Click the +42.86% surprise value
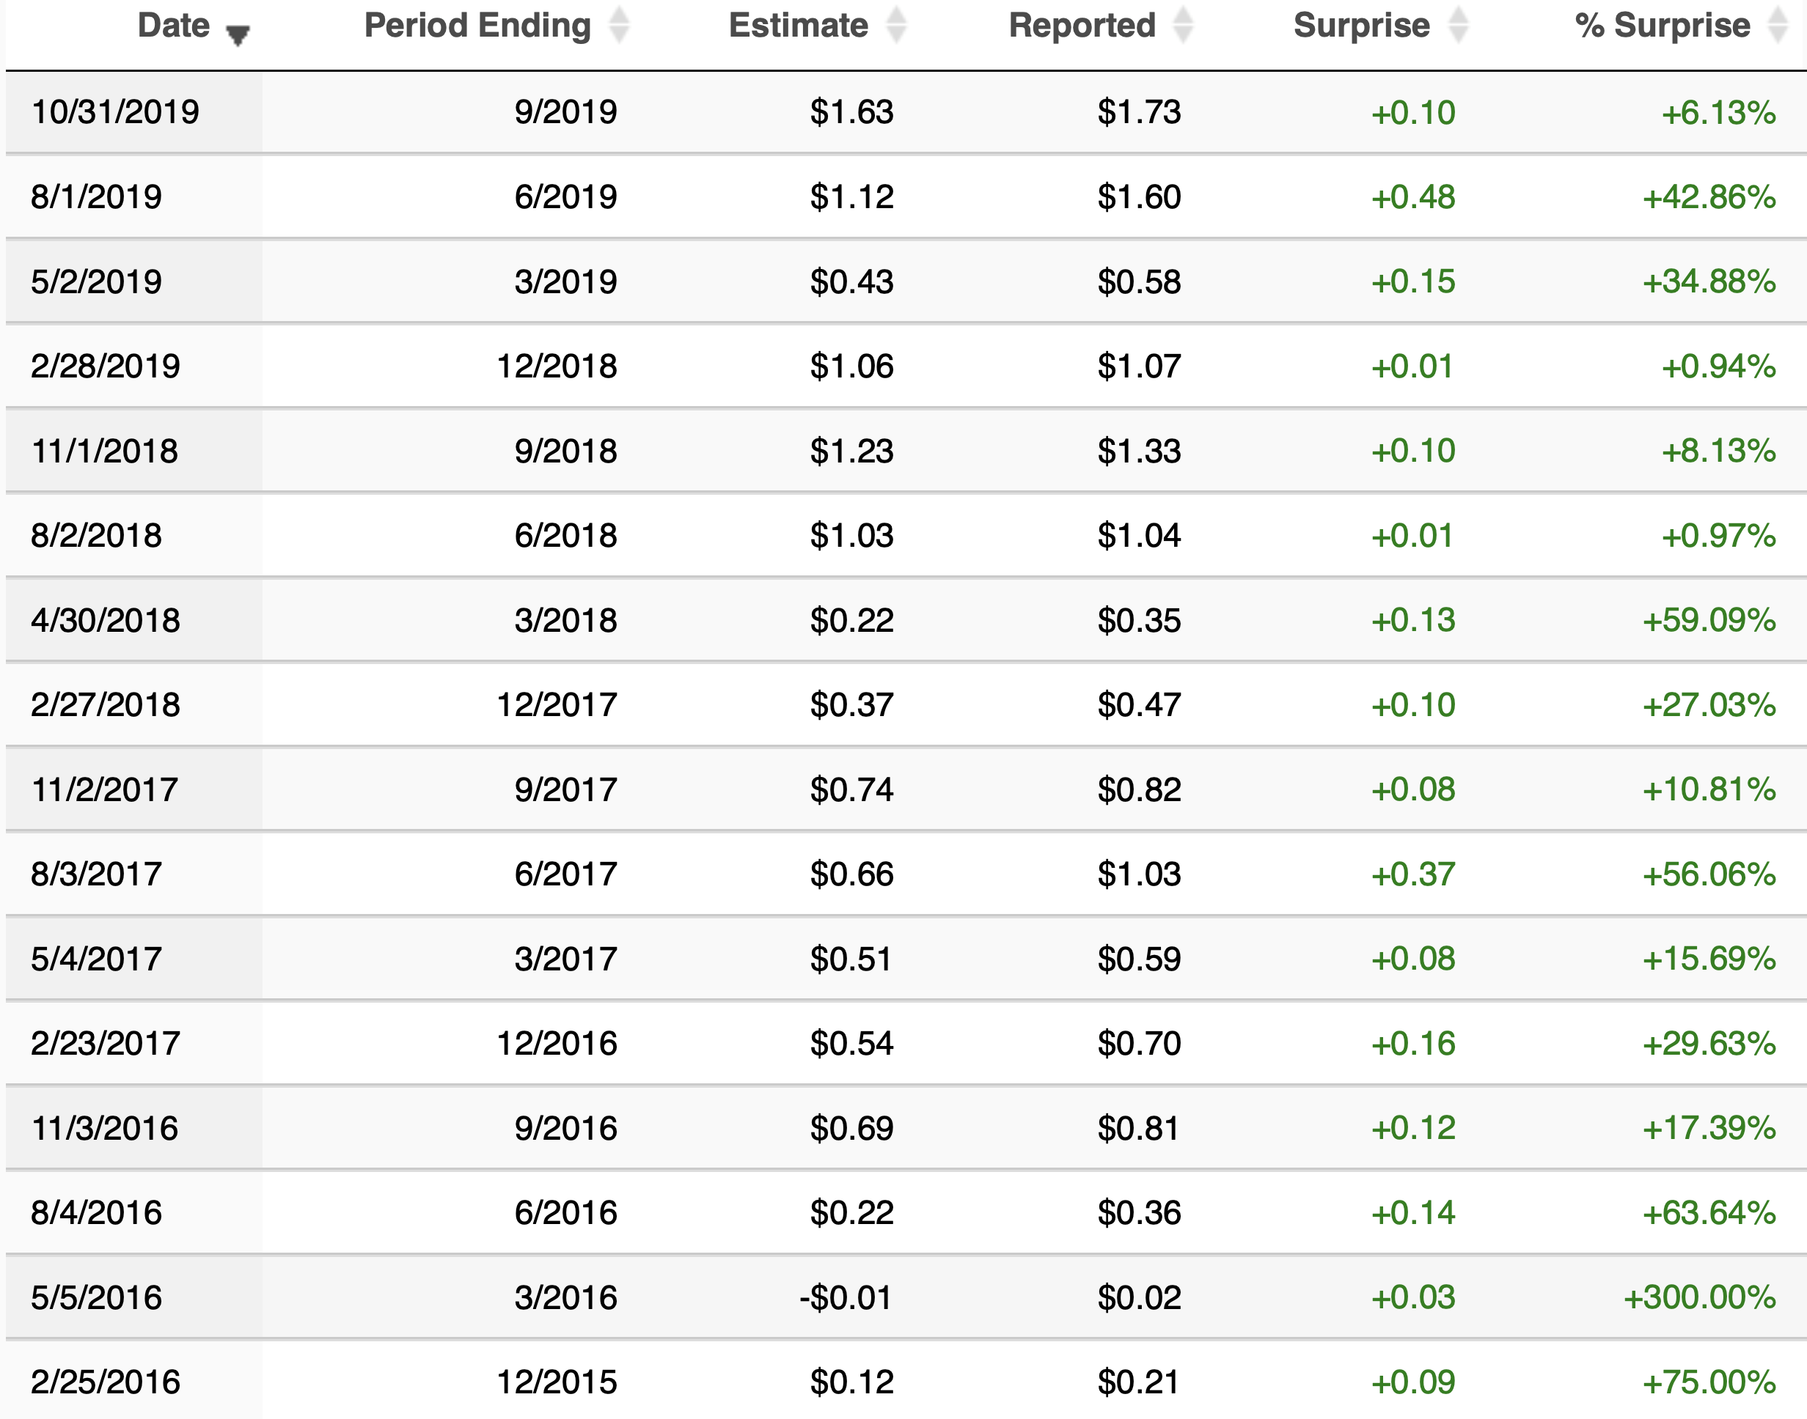 tap(1709, 197)
